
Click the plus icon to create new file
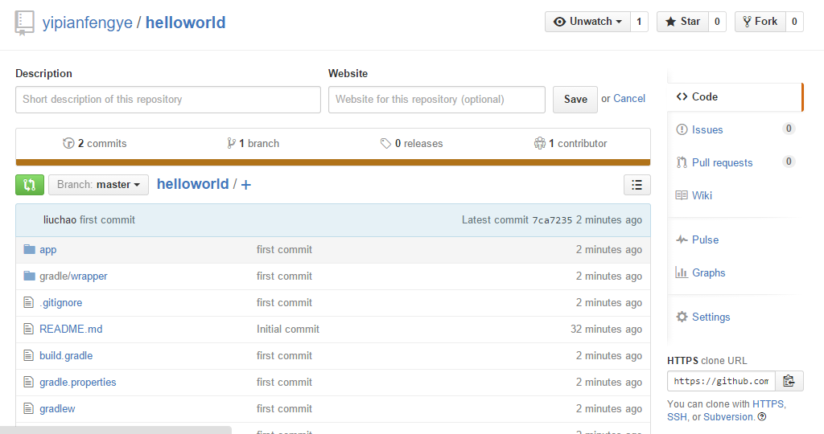click(x=246, y=185)
